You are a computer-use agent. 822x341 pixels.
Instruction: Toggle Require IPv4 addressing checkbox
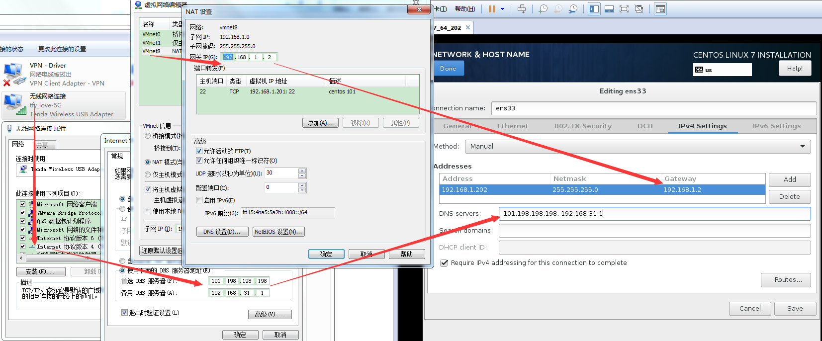[x=445, y=263]
